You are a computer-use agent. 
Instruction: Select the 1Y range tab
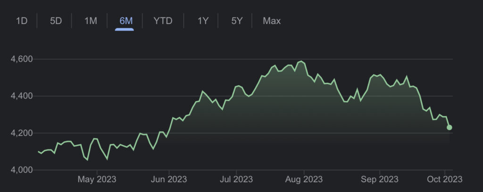coord(203,21)
